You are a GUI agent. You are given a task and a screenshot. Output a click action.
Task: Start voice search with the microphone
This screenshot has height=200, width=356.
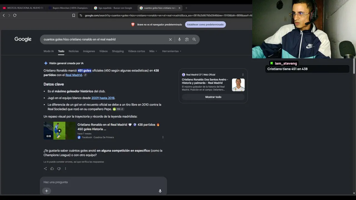(179, 39)
